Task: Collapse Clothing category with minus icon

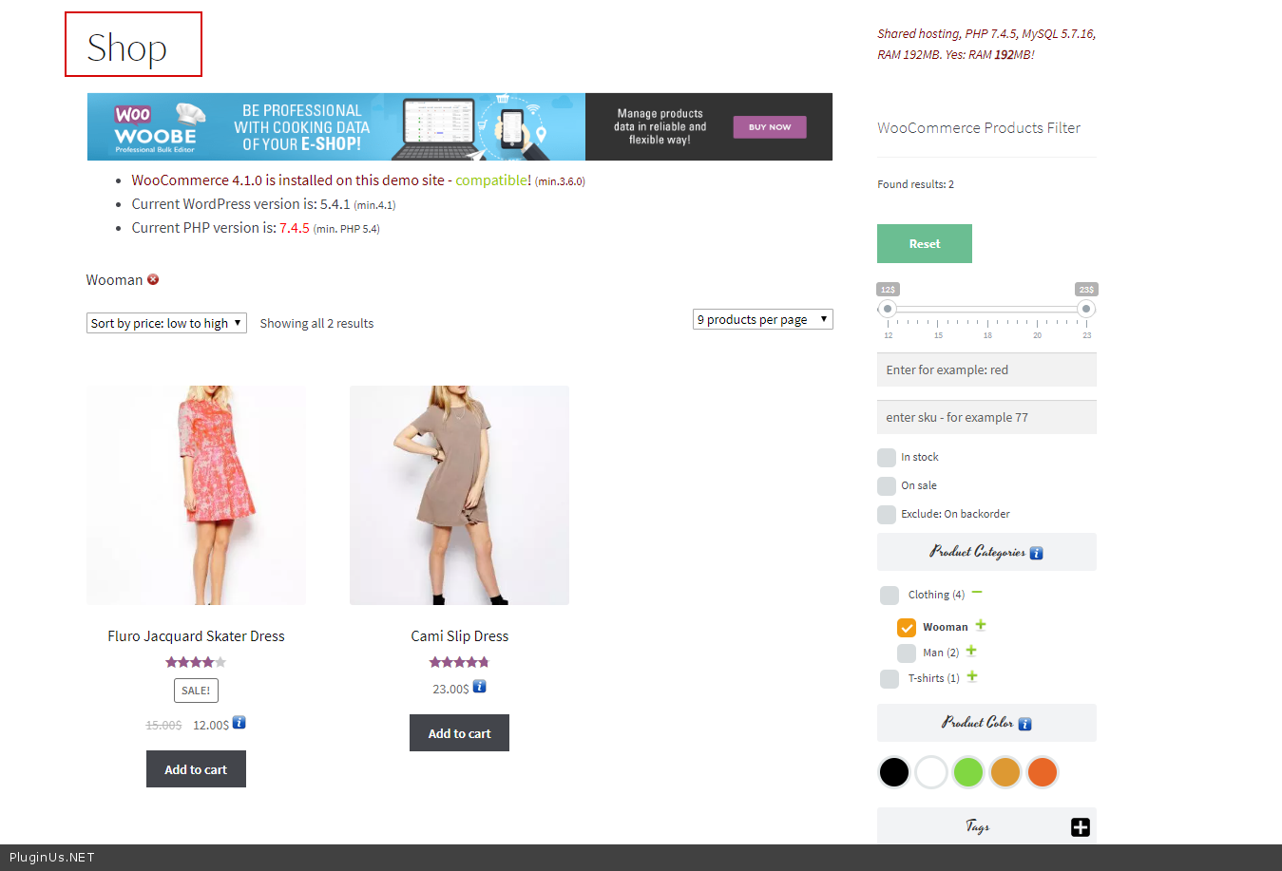Action: (x=977, y=593)
